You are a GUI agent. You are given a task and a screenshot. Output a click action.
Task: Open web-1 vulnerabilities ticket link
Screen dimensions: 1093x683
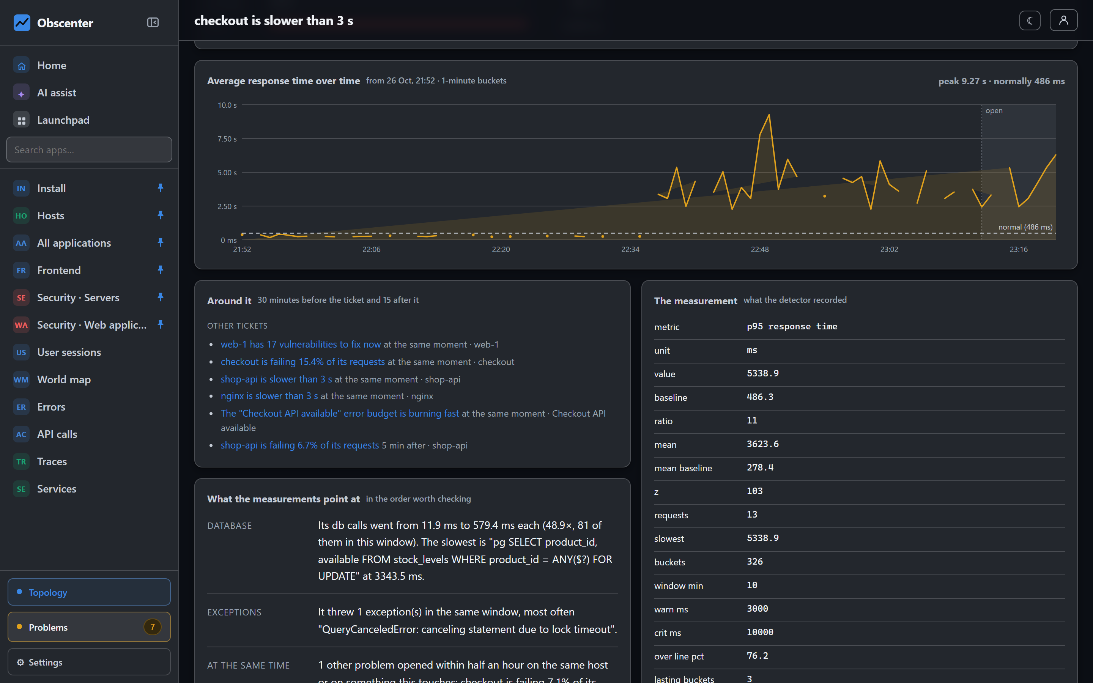pos(301,344)
